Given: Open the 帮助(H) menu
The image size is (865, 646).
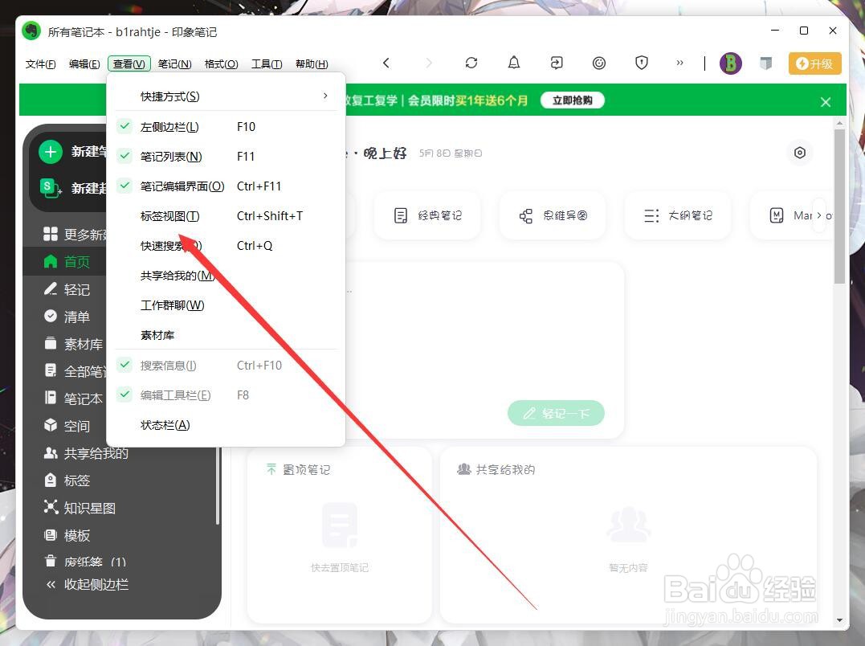Looking at the screenshot, I should 312,64.
